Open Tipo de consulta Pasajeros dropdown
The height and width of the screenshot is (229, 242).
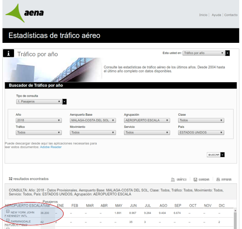(x=39, y=102)
